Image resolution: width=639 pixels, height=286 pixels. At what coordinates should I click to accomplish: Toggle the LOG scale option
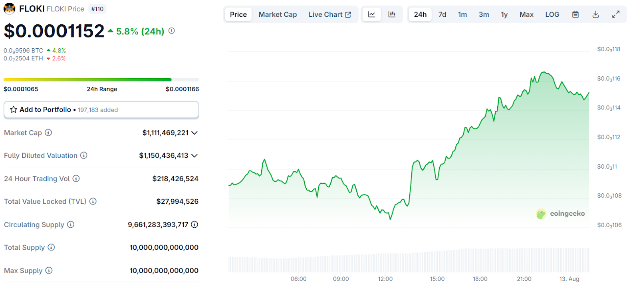point(552,14)
